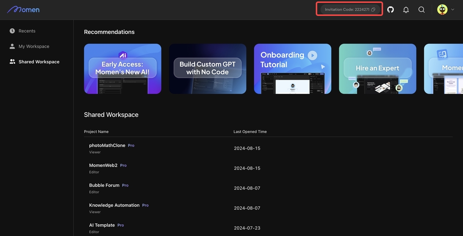
Task: Click Editor role under Bubble Forum
Action: pos(94,192)
